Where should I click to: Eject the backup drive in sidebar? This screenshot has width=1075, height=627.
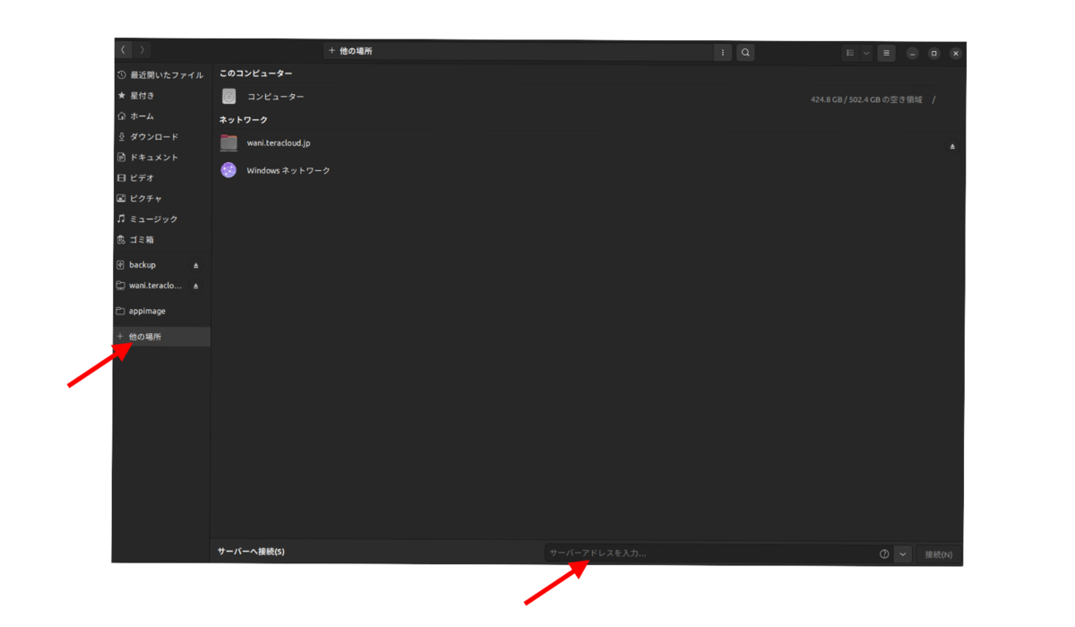[196, 265]
